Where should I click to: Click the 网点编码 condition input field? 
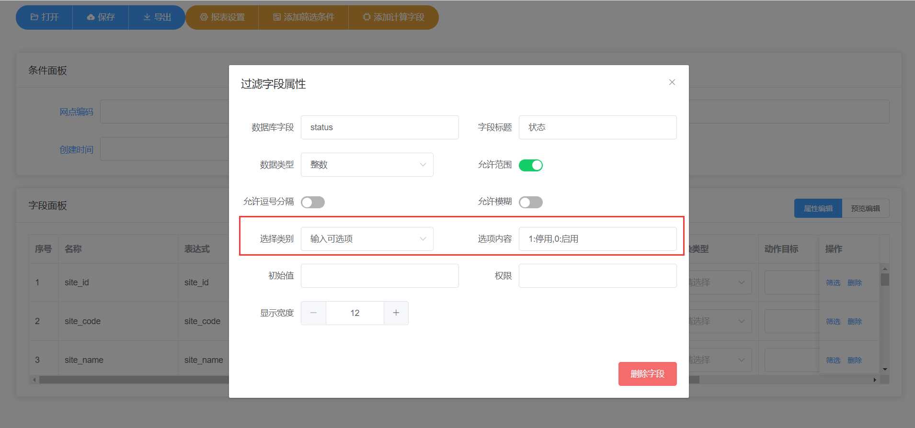pos(164,112)
